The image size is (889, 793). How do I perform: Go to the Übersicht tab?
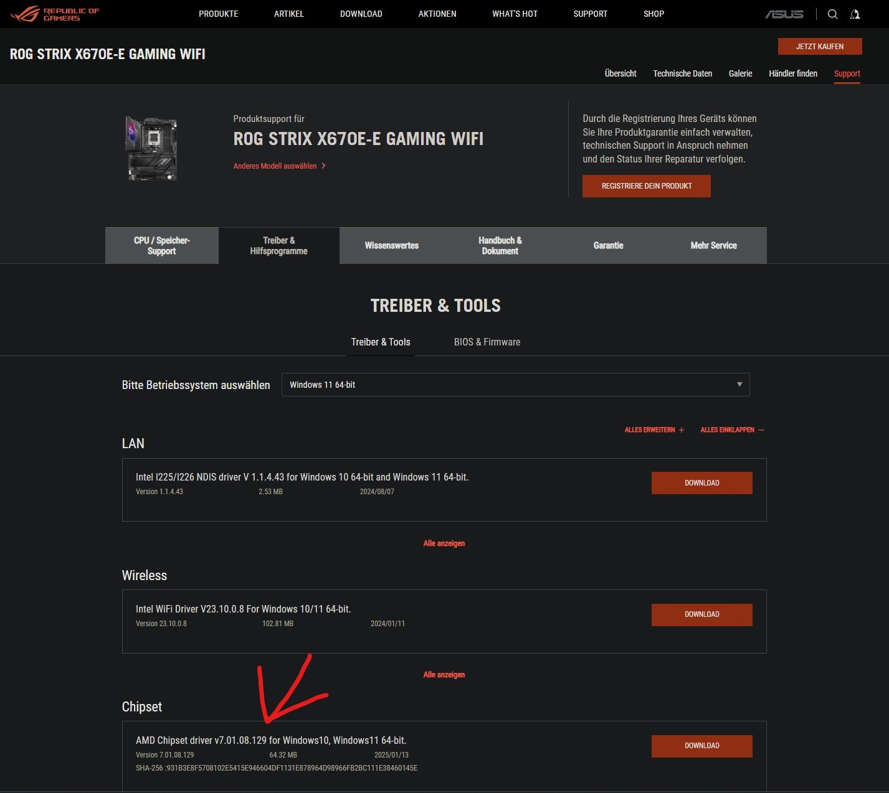pyautogui.click(x=620, y=73)
